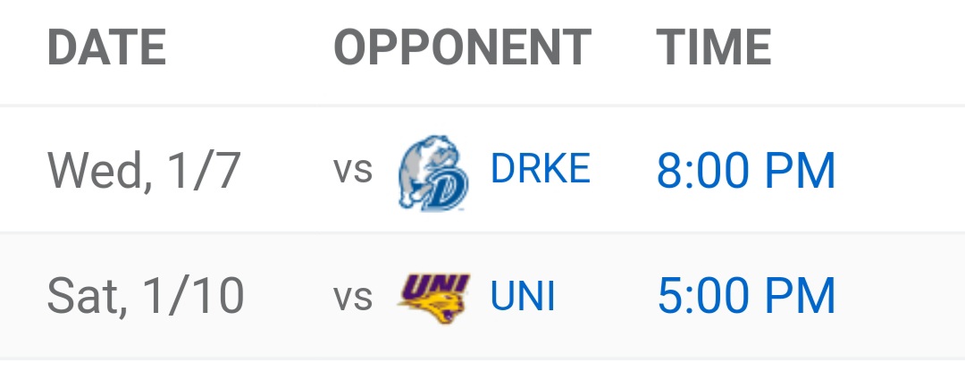Click header gap between DATE and OPPONENT
The height and width of the screenshot is (388, 965).
(x=250, y=47)
